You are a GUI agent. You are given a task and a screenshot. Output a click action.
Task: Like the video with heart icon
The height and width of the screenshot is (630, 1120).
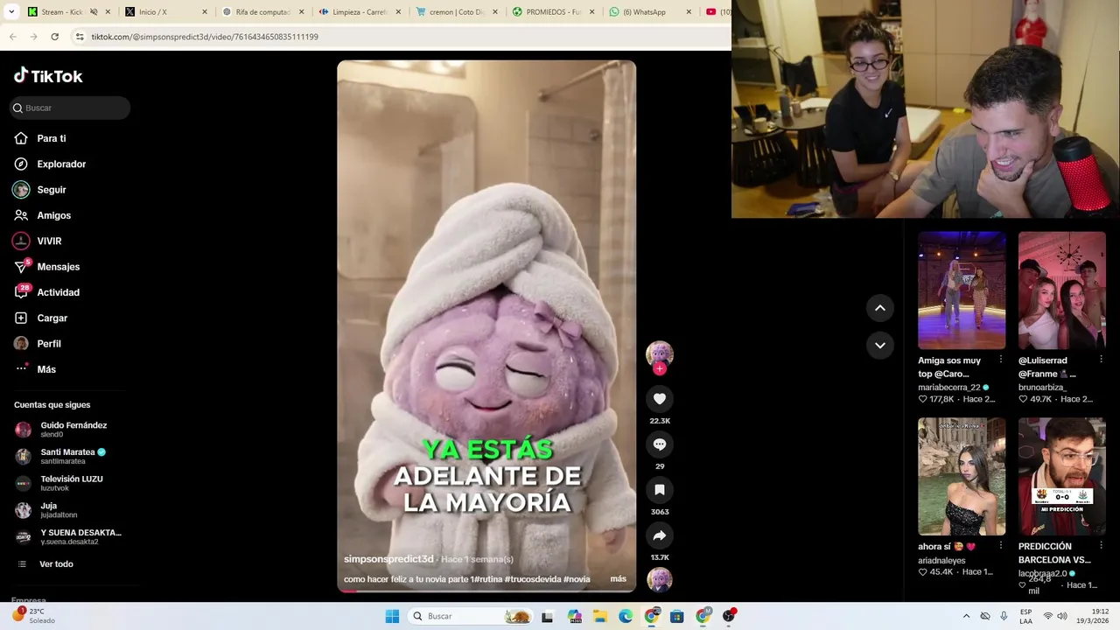click(x=660, y=399)
